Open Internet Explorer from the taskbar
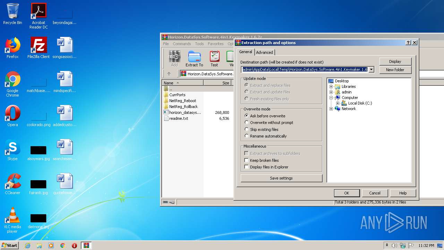This screenshot has height=250, width=444. click(27, 245)
